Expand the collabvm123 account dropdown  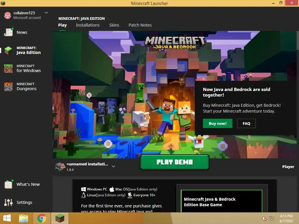46,13
